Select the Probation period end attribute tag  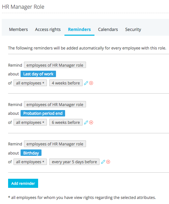click(x=43, y=113)
